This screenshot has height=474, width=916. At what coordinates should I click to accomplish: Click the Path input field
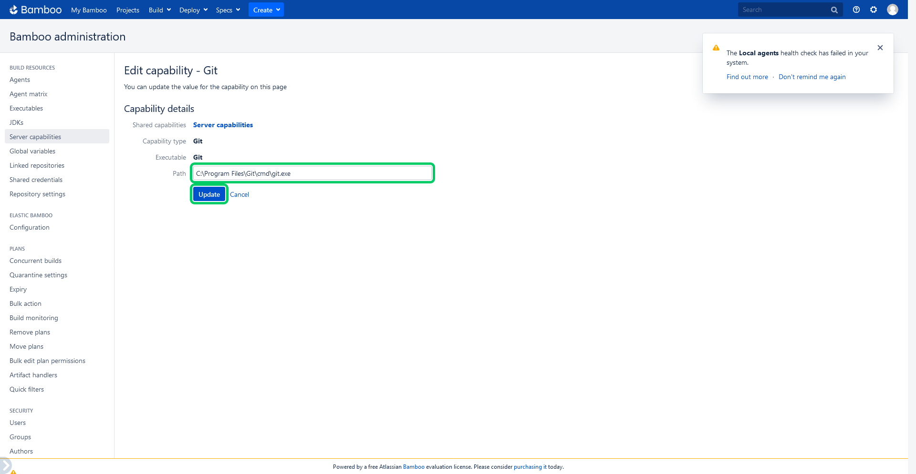tap(312, 173)
